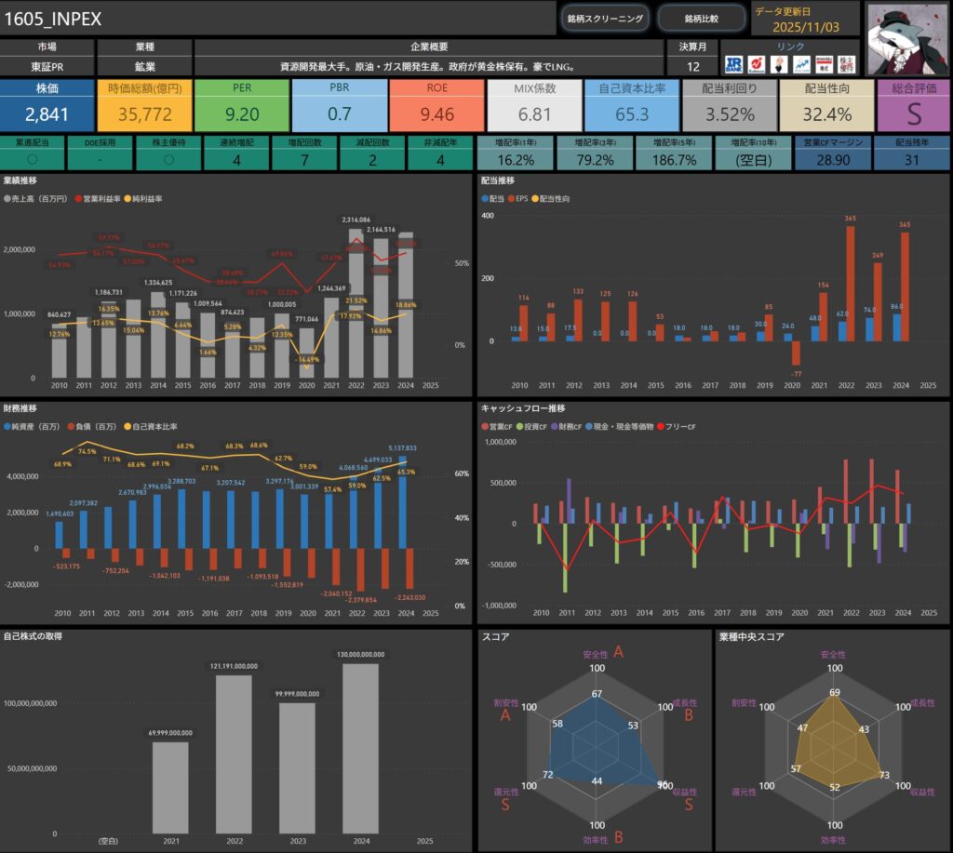Click the EPS legend entry in 配当推移
The image size is (953, 853).
pyautogui.click(x=512, y=199)
